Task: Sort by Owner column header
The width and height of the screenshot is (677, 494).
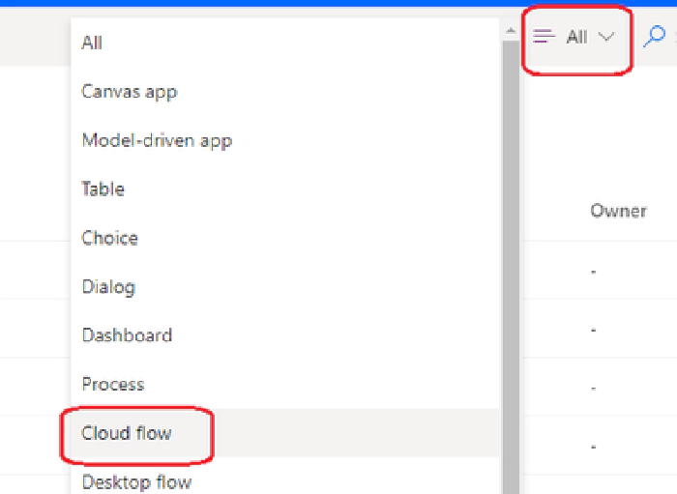Action: click(x=618, y=211)
